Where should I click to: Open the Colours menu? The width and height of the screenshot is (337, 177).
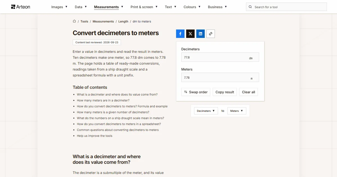192,7
